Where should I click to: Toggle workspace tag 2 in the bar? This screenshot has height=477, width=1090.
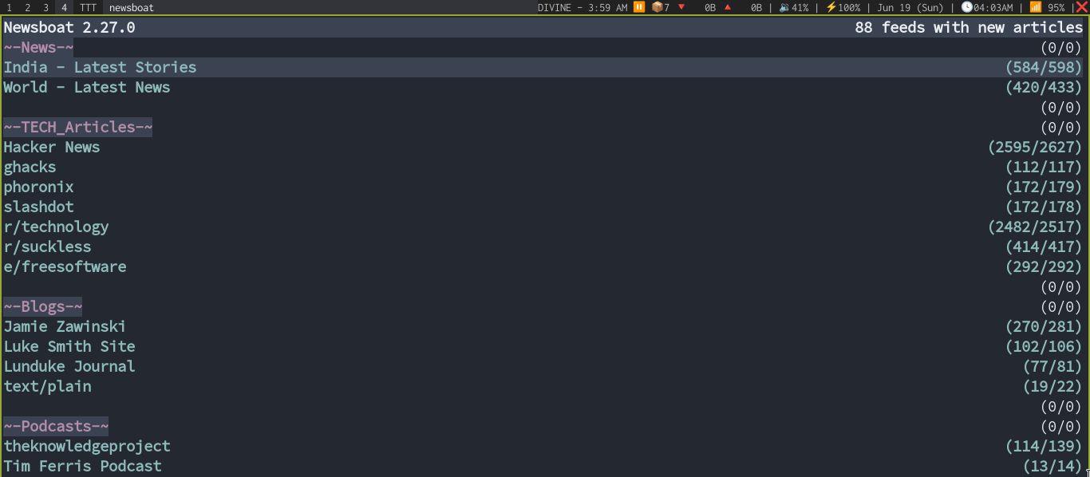click(x=26, y=7)
